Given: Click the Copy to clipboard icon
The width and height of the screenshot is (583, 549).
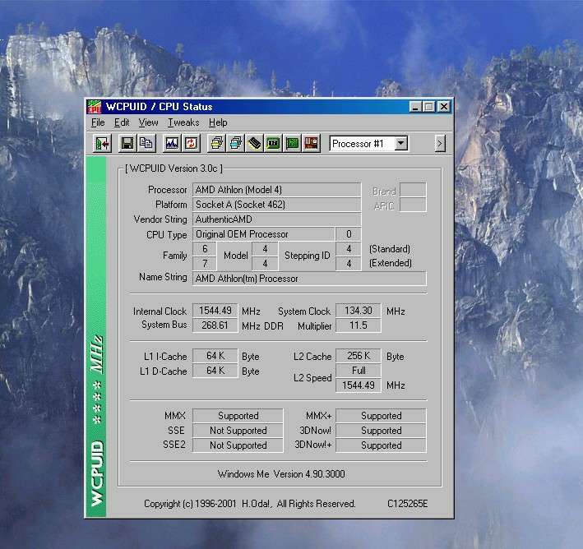Looking at the screenshot, I should [x=146, y=144].
